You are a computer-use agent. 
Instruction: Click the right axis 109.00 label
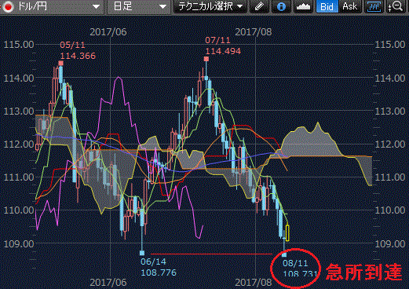(390, 243)
